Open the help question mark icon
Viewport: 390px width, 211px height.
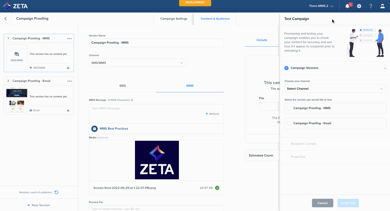371,6
